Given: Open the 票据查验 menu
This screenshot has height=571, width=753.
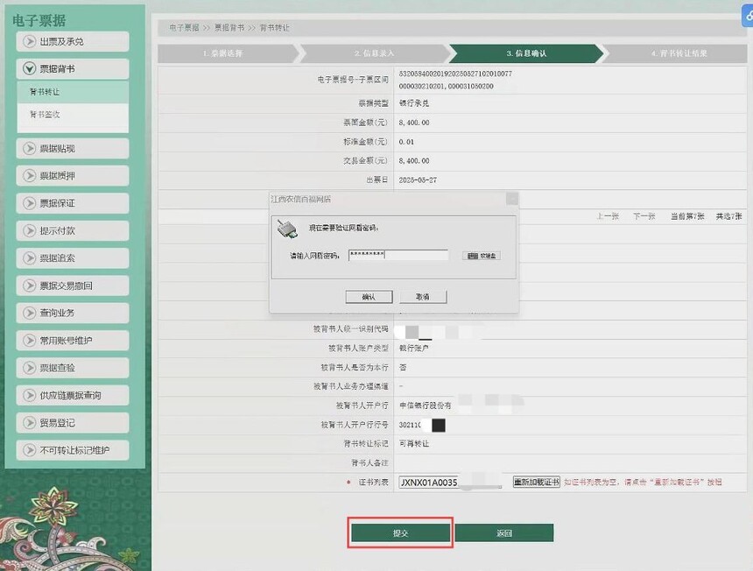Looking at the screenshot, I should point(73,368).
